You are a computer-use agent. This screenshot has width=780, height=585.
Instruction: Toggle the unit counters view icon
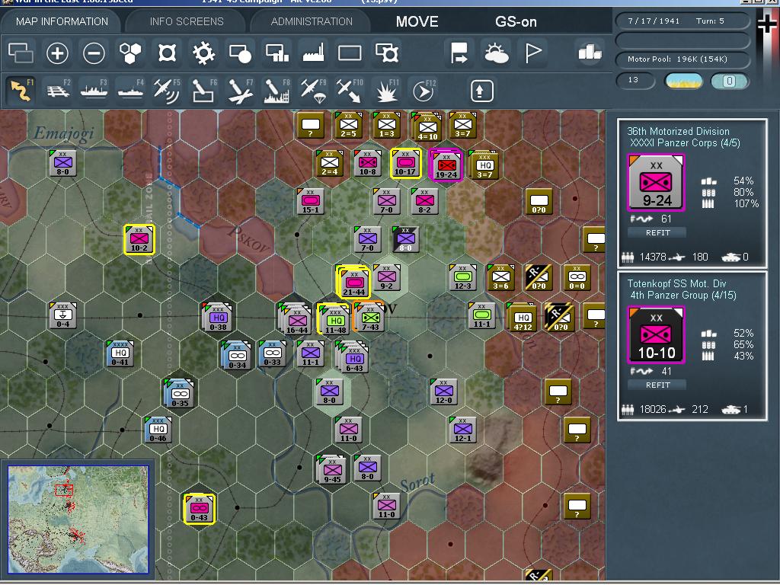[21, 53]
